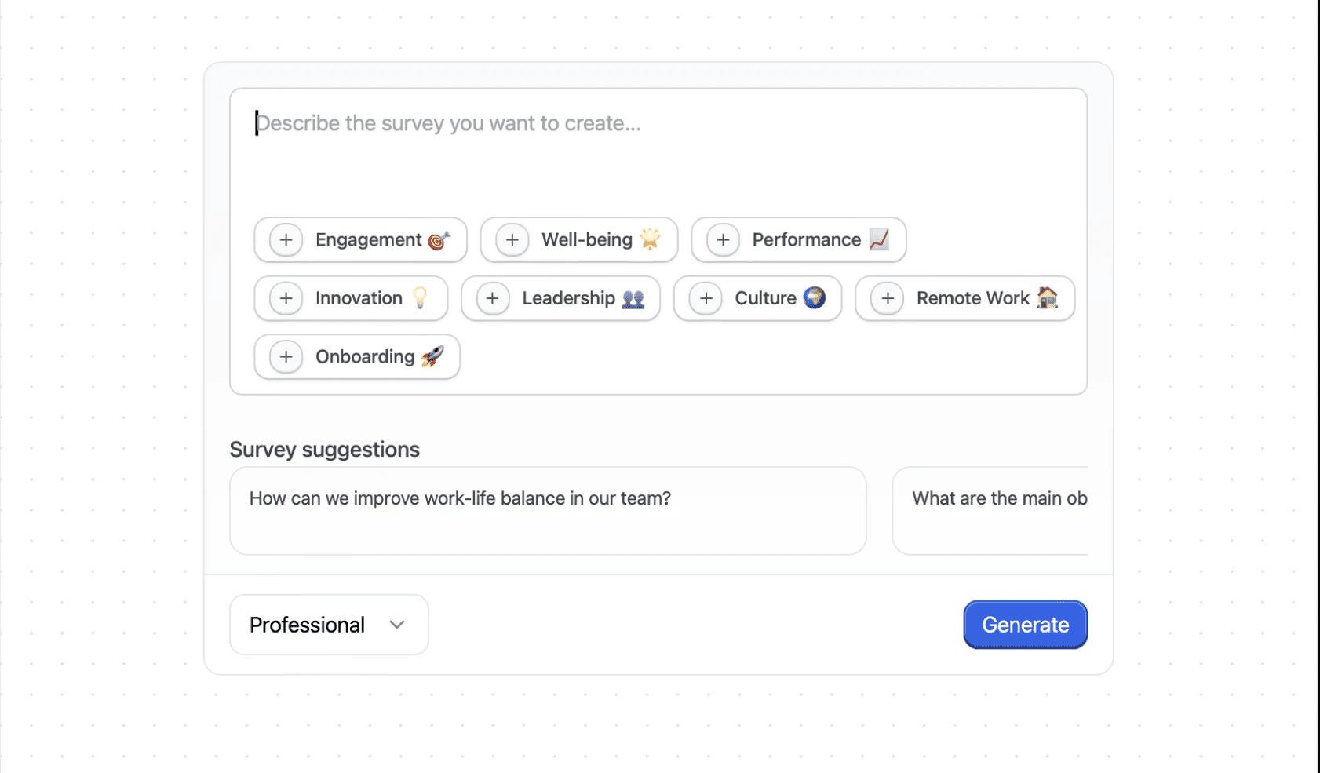
Task: Add the Performance topic via its plus icon
Action: pos(724,240)
